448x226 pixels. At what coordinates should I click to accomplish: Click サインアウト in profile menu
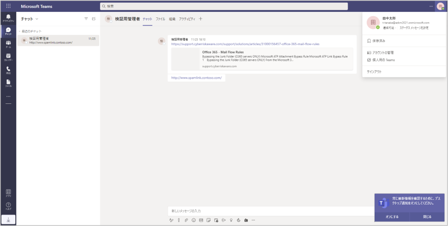[x=404, y=72]
